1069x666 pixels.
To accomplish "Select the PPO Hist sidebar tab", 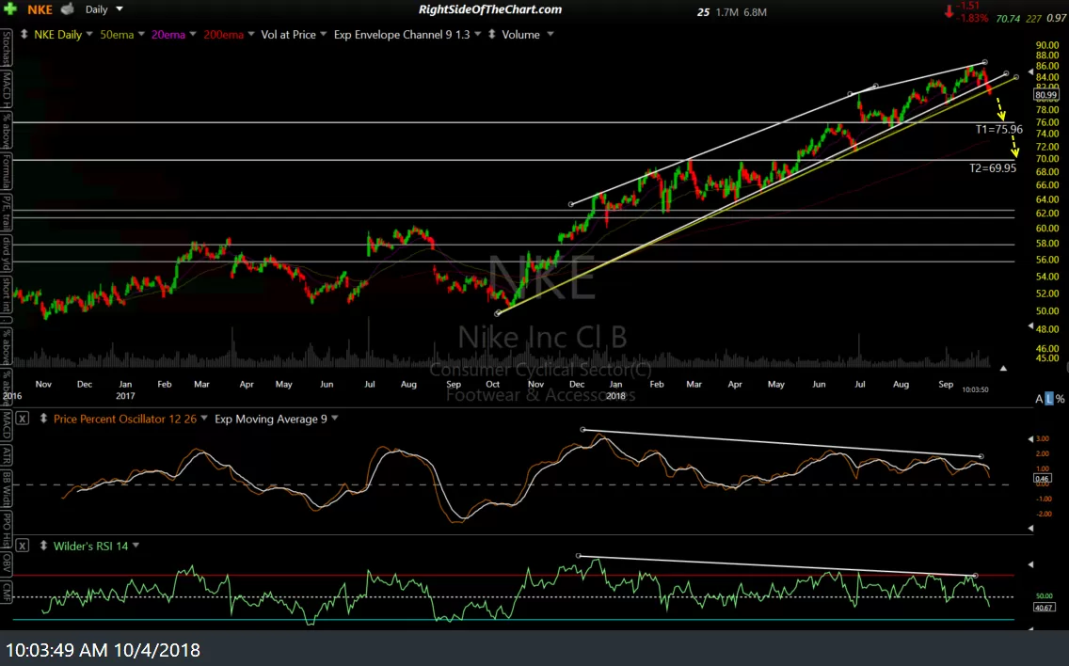I will coord(7,530).
